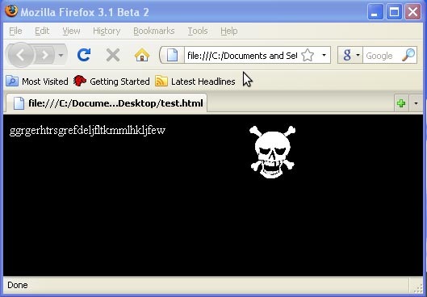Select the test.html tab
This screenshot has width=427, height=297.
point(107,103)
